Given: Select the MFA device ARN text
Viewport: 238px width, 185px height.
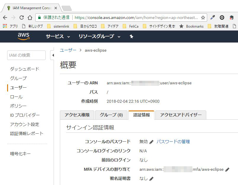Looking at the screenshot, I should coord(181,169).
